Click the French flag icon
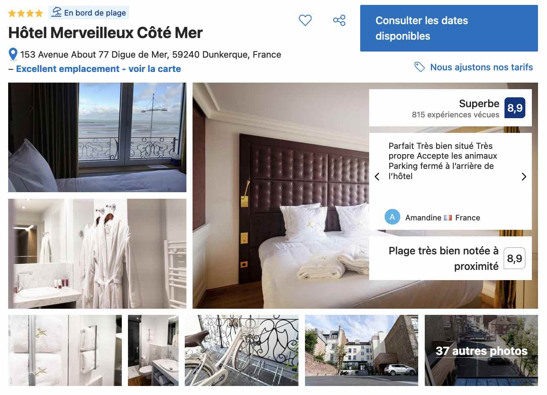The height and width of the screenshot is (395, 547). pos(448,218)
